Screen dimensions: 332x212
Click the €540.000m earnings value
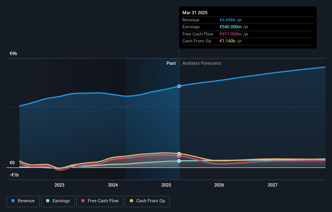(230, 27)
